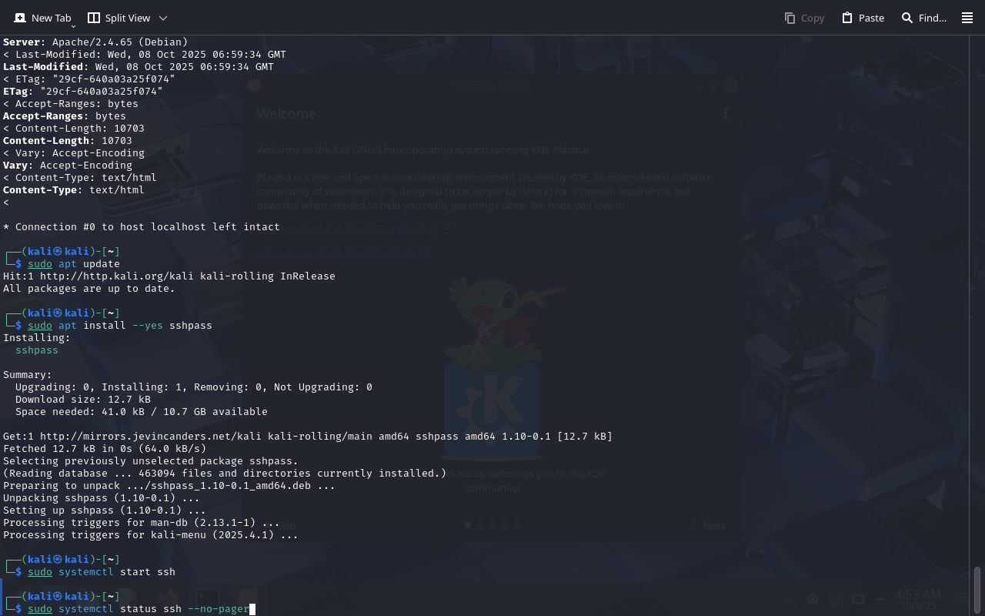Click the Copy icon in toolbar
Image resolution: width=985 pixels, height=616 pixels.
click(790, 18)
